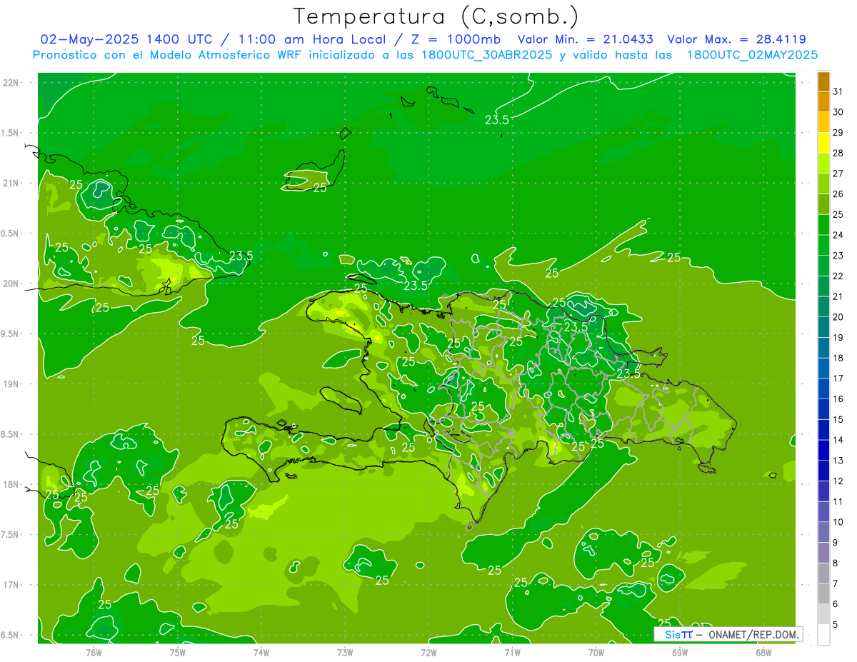The height and width of the screenshot is (662, 857).
Task: Click the 22N latitude axis label
Action: [11, 83]
